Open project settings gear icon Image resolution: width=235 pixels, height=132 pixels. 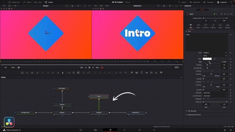(x=231, y=130)
